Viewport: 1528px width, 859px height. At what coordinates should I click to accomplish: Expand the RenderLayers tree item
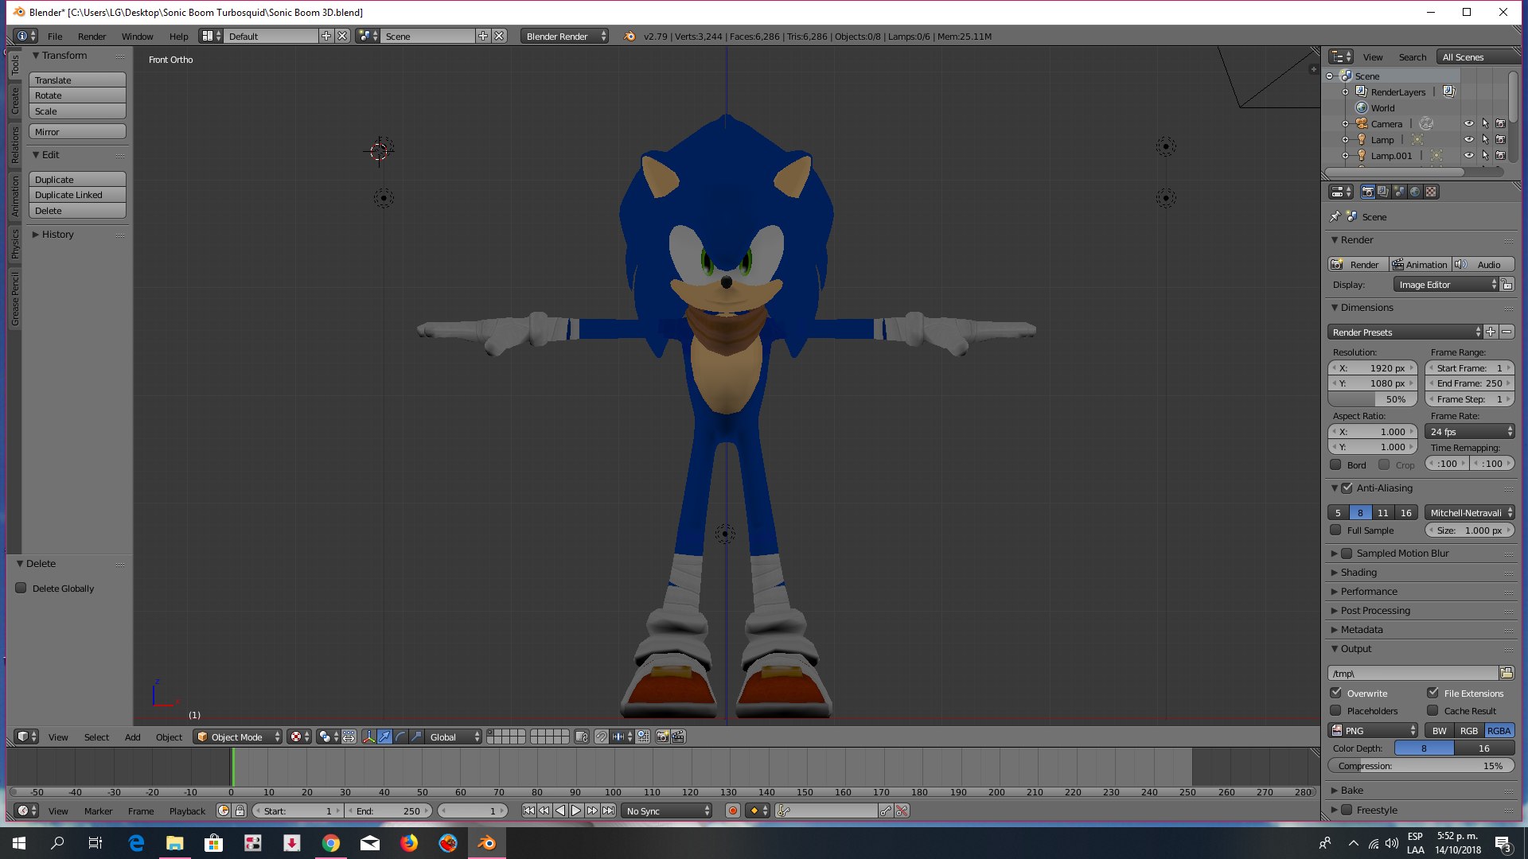coord(1345,91)
